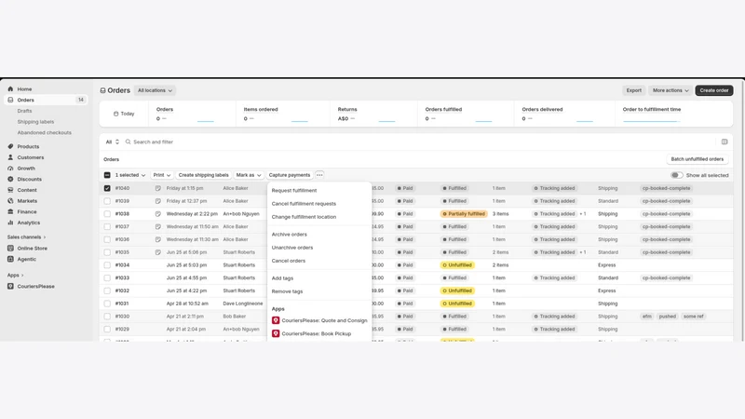Click the Capture payments button
Image resolution: width=745 pixels, height=419 pixels.
pos(290,175)
